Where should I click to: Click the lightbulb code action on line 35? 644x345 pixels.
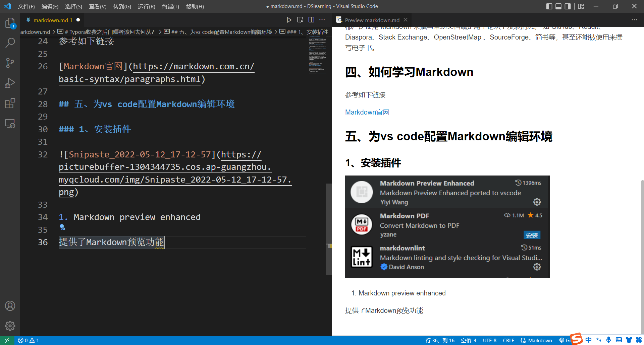tap(62, 227)
